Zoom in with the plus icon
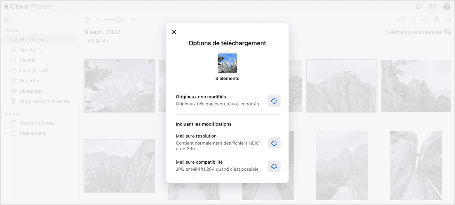455x205 pixels. point(133,20)
